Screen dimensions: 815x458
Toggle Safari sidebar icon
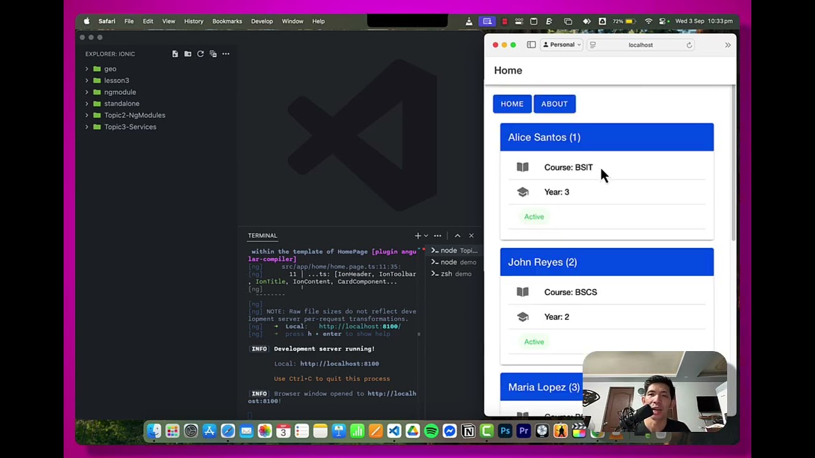coord(531,45)
